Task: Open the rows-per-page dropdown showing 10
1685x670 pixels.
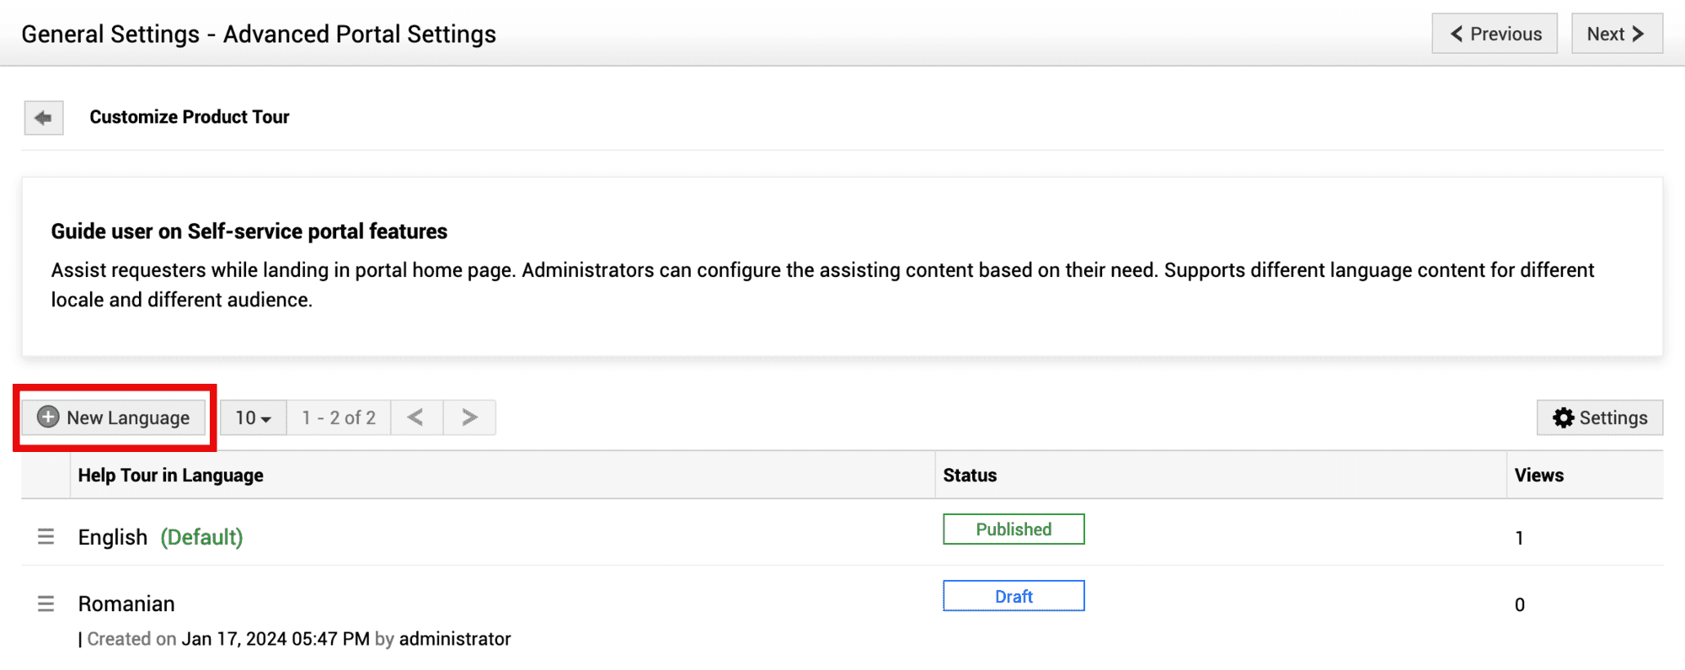Action: (253, 417)
